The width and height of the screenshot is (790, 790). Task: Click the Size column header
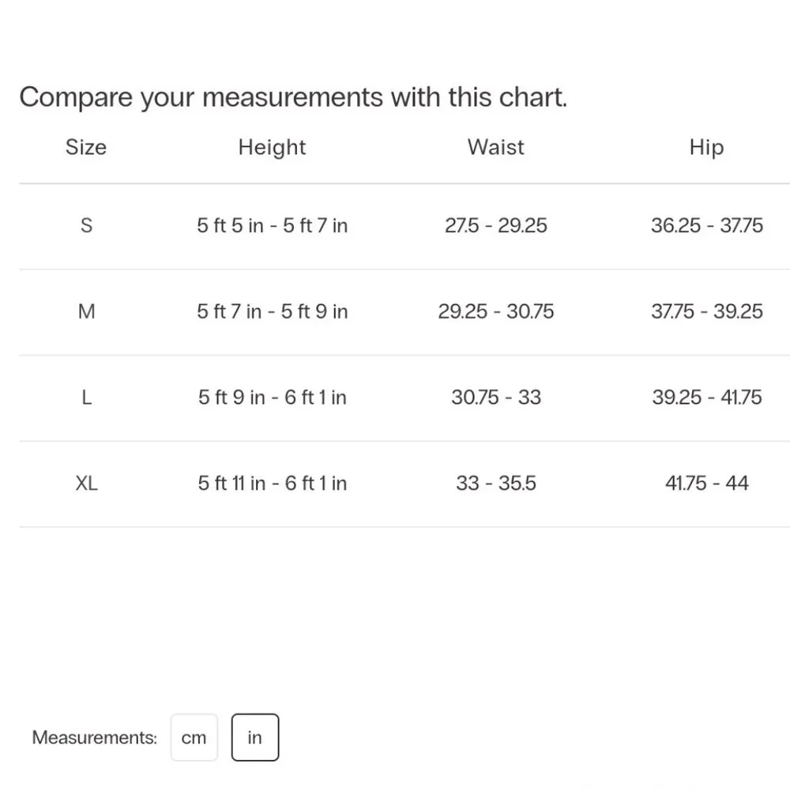[86, 147]
